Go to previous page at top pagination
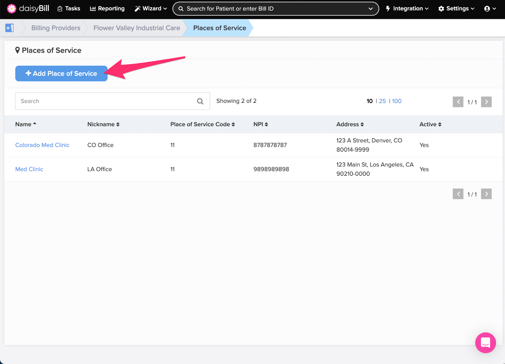The width and height of the screenshot is (505, 364). click(458, 102)
